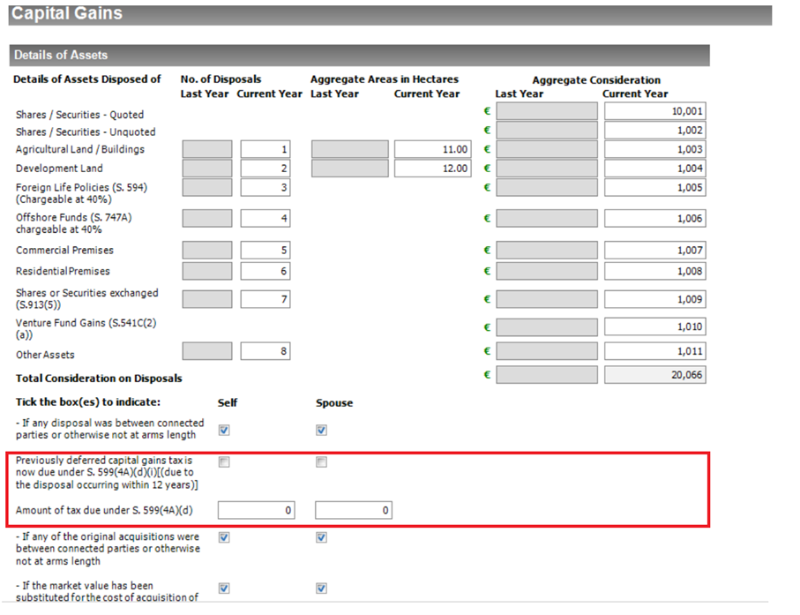The width and height of the screenshot is (800, 615).
Task: Edit Self amount of tax due under S. 599(4A)(d)
Action: pyautogui.click(x=256, y=510)
